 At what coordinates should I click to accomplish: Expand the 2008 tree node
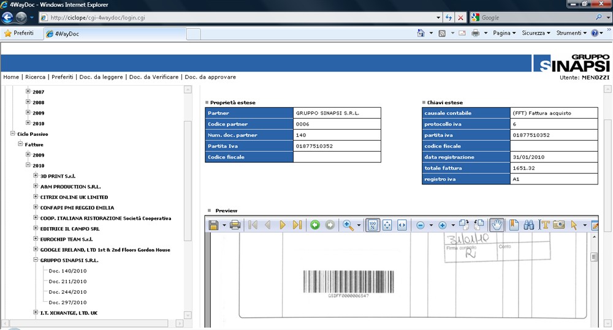click(28, 102)
